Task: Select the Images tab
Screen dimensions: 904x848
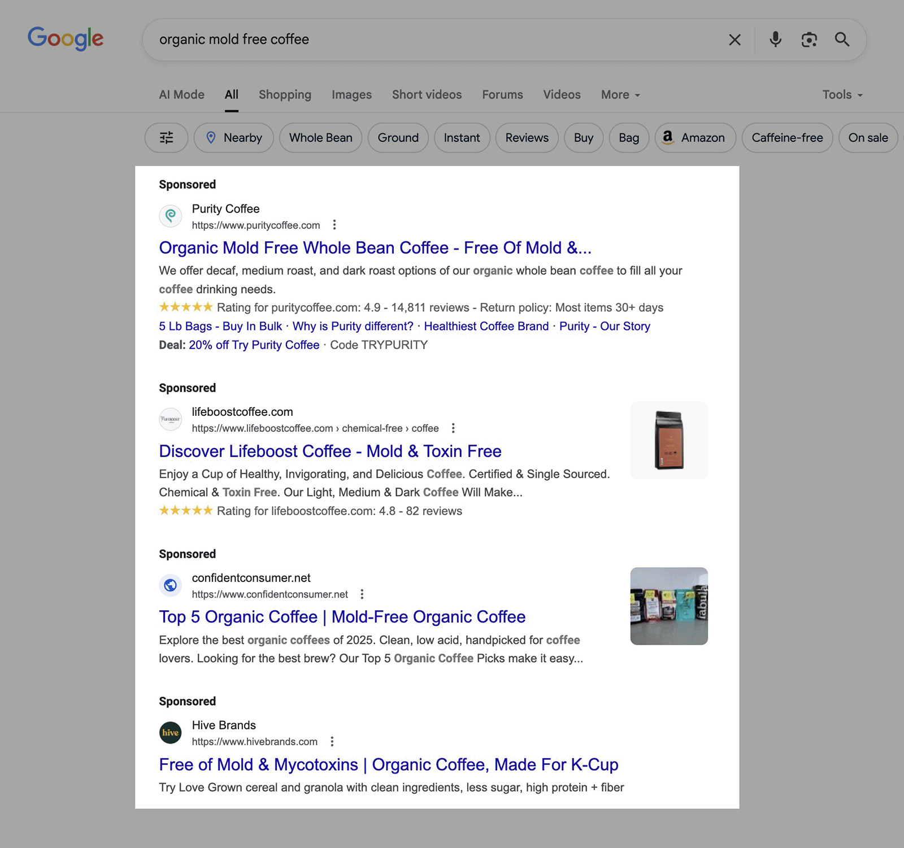Action: click(351, 94)
